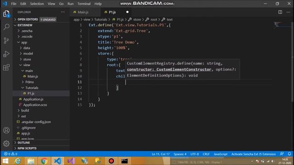Open the Run and Debug view icon

(x=6, y=54)
